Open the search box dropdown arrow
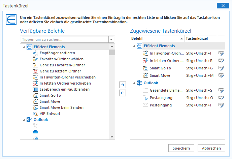 [x=111, y=39]
